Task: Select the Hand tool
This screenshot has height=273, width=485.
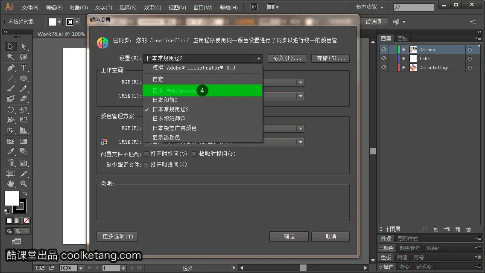Action: point(11,184)
